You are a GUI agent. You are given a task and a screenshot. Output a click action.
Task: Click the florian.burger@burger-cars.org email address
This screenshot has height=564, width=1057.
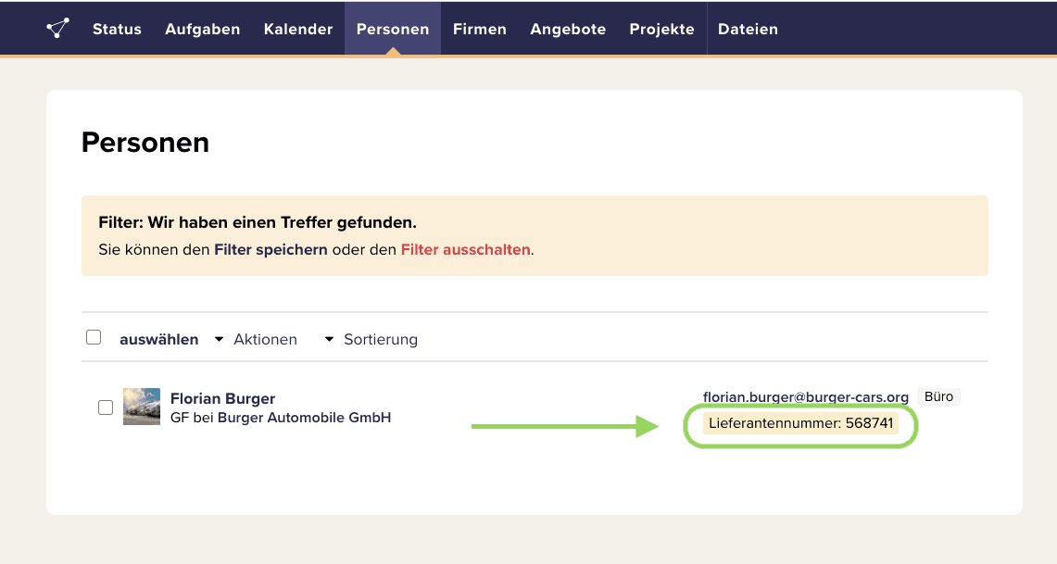coord(805,396)
